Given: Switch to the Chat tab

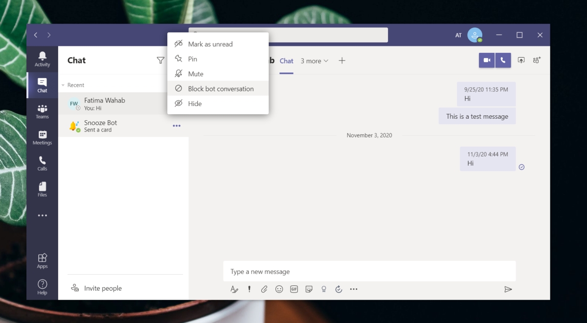Looking at the screenshot, I should [x=287, y=61].
